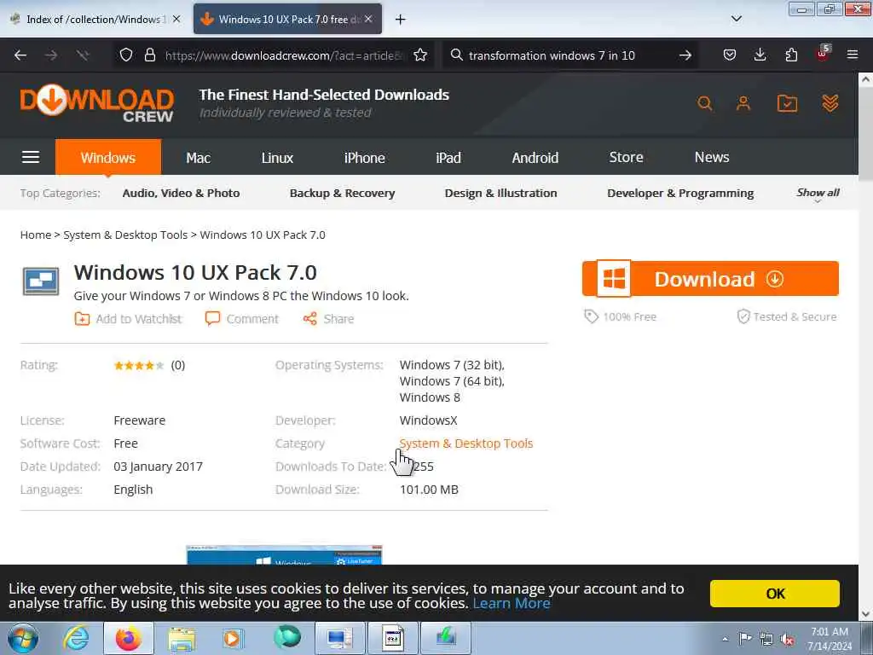873x655 pixels.
Task: Select the Windows navigation tab
Action: 108,158
